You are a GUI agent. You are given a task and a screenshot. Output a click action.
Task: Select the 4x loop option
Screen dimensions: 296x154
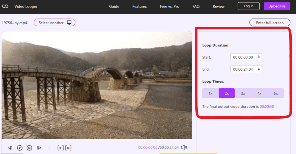click(259, 93)
